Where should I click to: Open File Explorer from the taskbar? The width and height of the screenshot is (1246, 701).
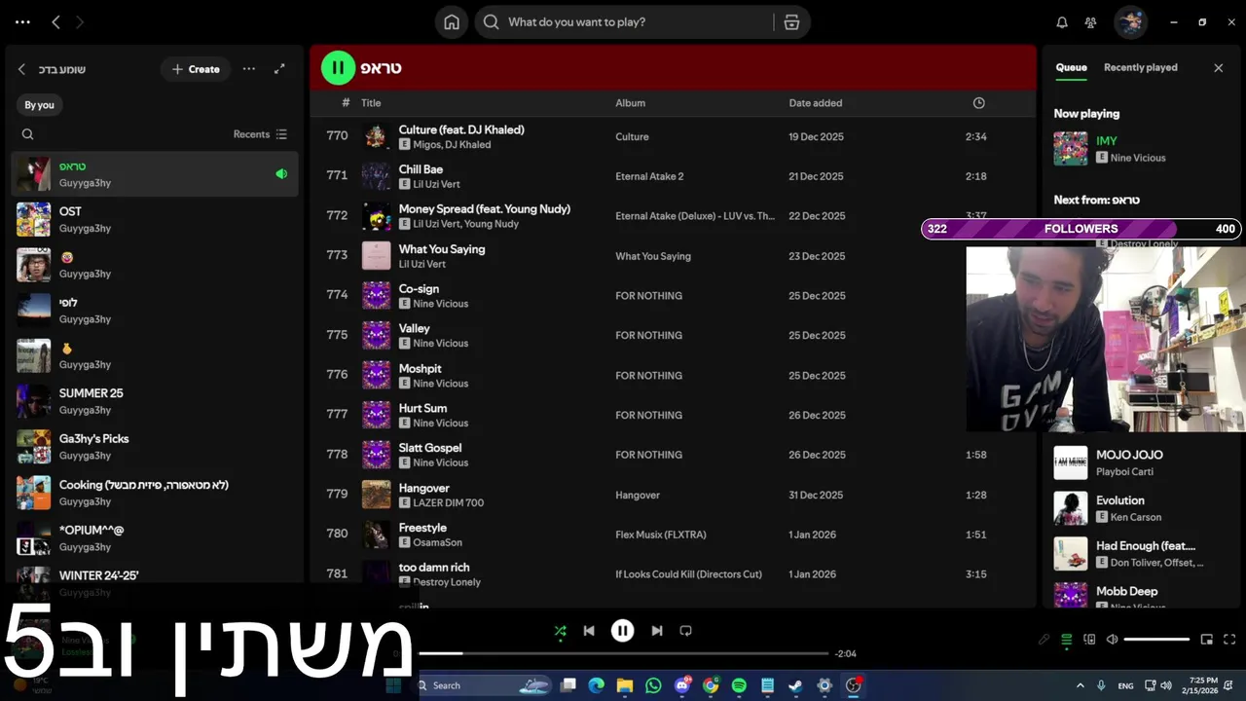click(x=625, y=685)
